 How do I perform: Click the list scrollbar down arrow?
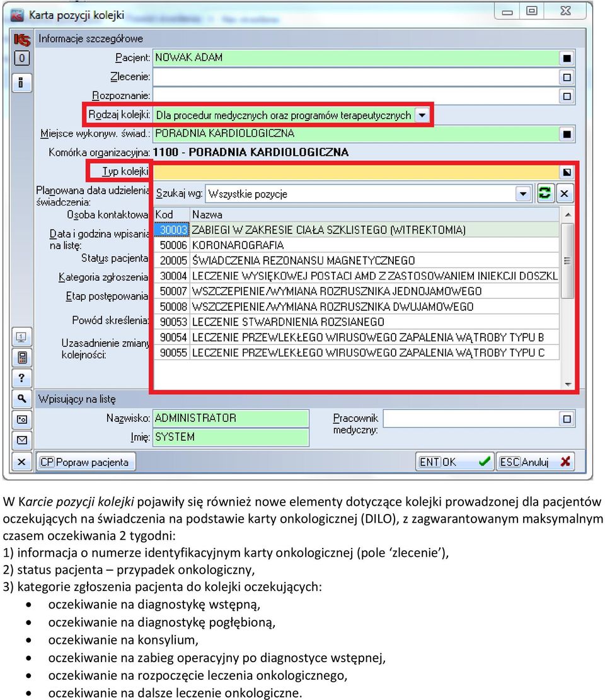[568, 384]
